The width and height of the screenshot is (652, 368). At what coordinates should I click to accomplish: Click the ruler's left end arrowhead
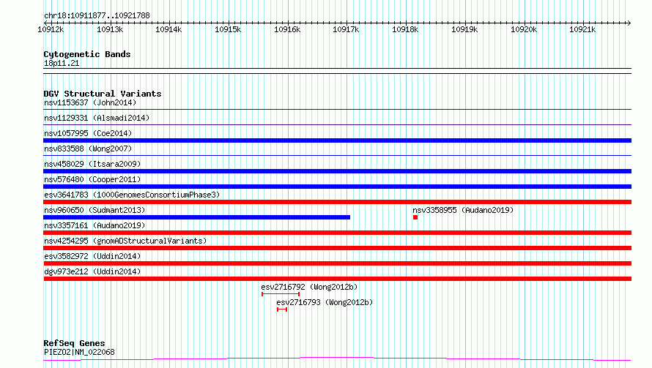45,23
